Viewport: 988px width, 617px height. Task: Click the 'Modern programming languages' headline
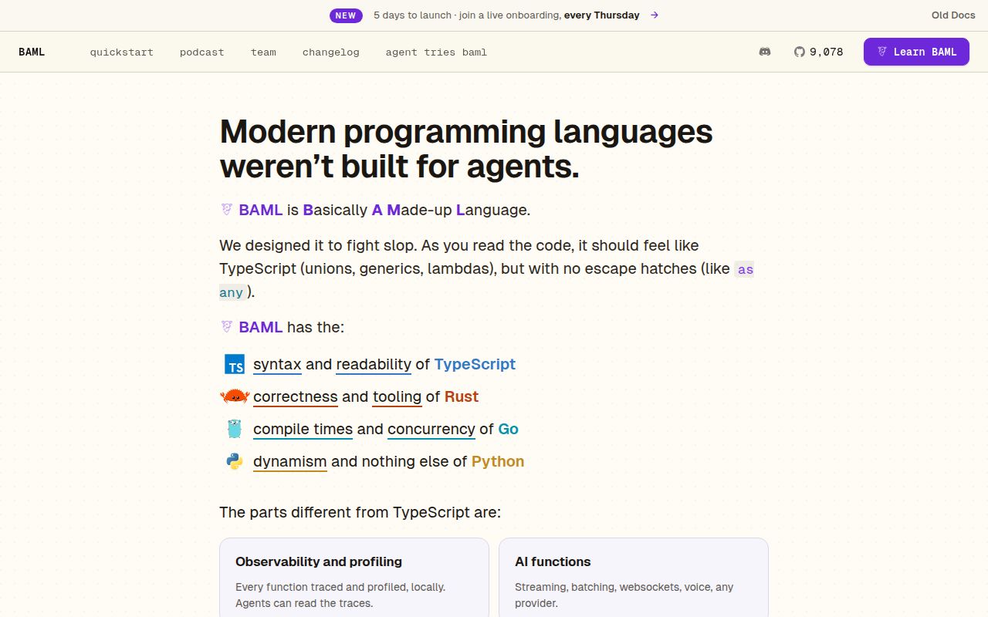[466, 149]
